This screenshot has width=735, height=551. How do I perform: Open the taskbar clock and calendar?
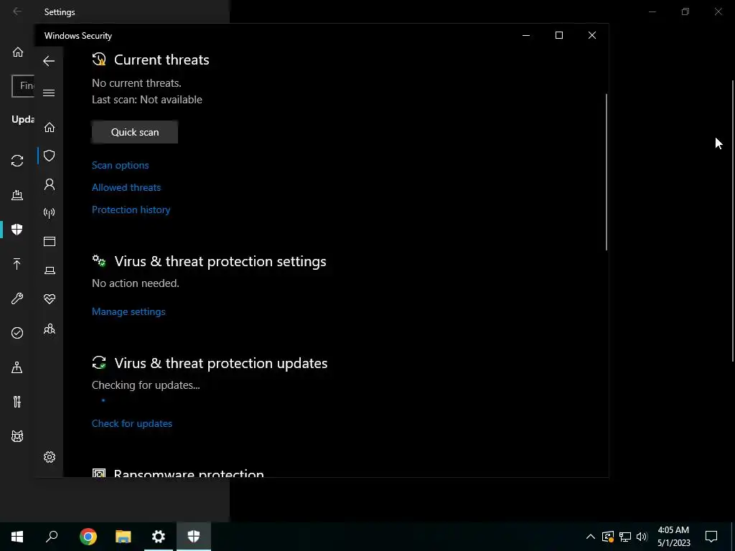(x=673, y=537)
